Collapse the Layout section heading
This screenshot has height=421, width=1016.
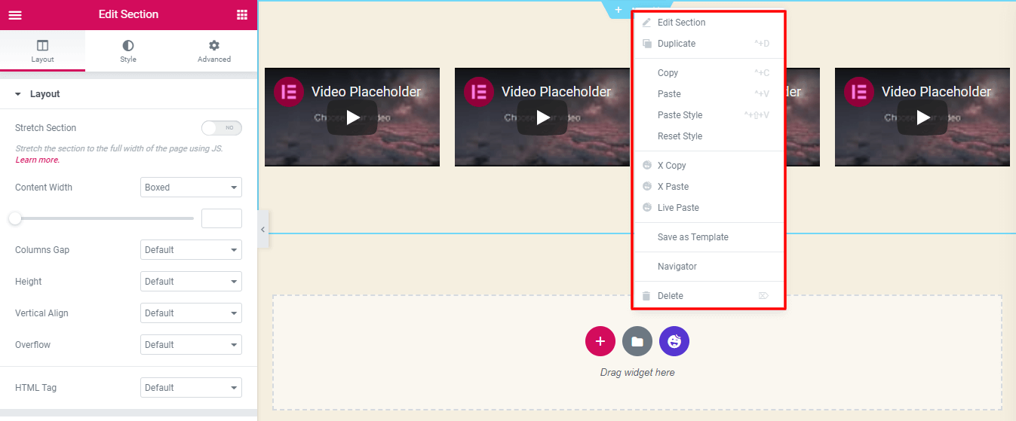pos(128,94)
